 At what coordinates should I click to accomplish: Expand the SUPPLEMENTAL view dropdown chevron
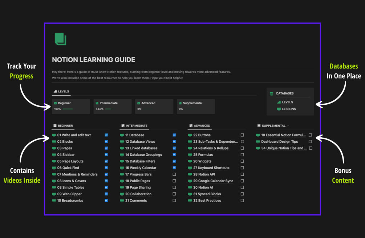(288, 126)
